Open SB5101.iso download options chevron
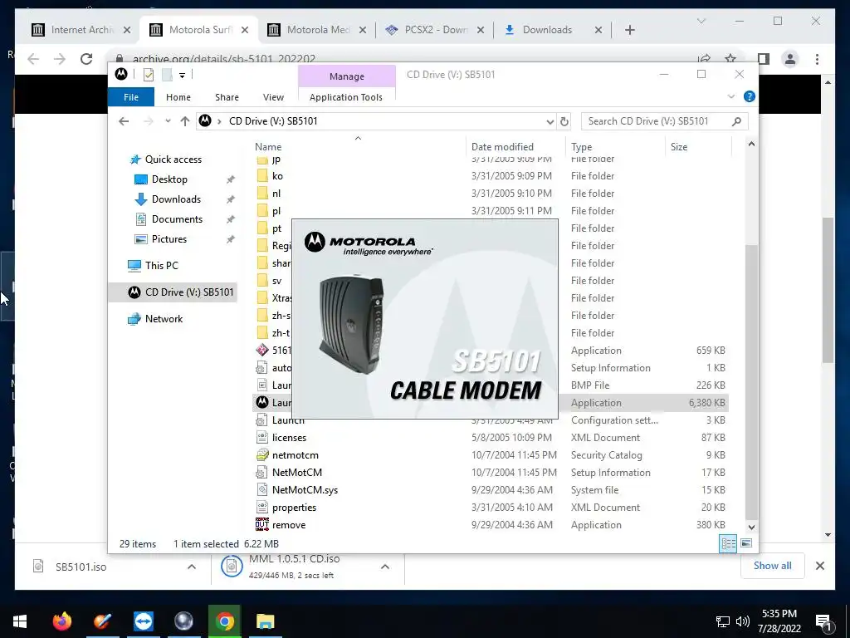This screenshot has height=638, width=850. 192,567
